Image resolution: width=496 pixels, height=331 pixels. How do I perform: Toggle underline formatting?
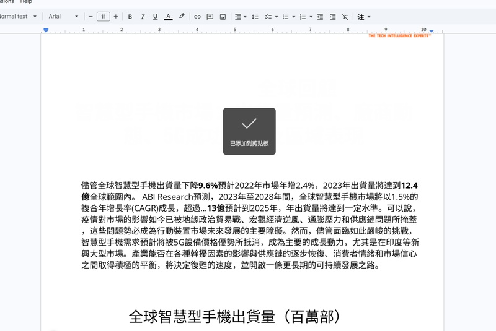[x=156, y=17]
